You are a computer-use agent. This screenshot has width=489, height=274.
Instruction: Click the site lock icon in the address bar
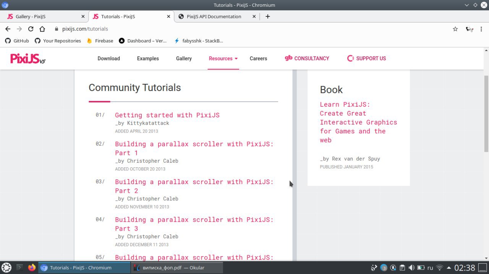(x=56, y=29)
